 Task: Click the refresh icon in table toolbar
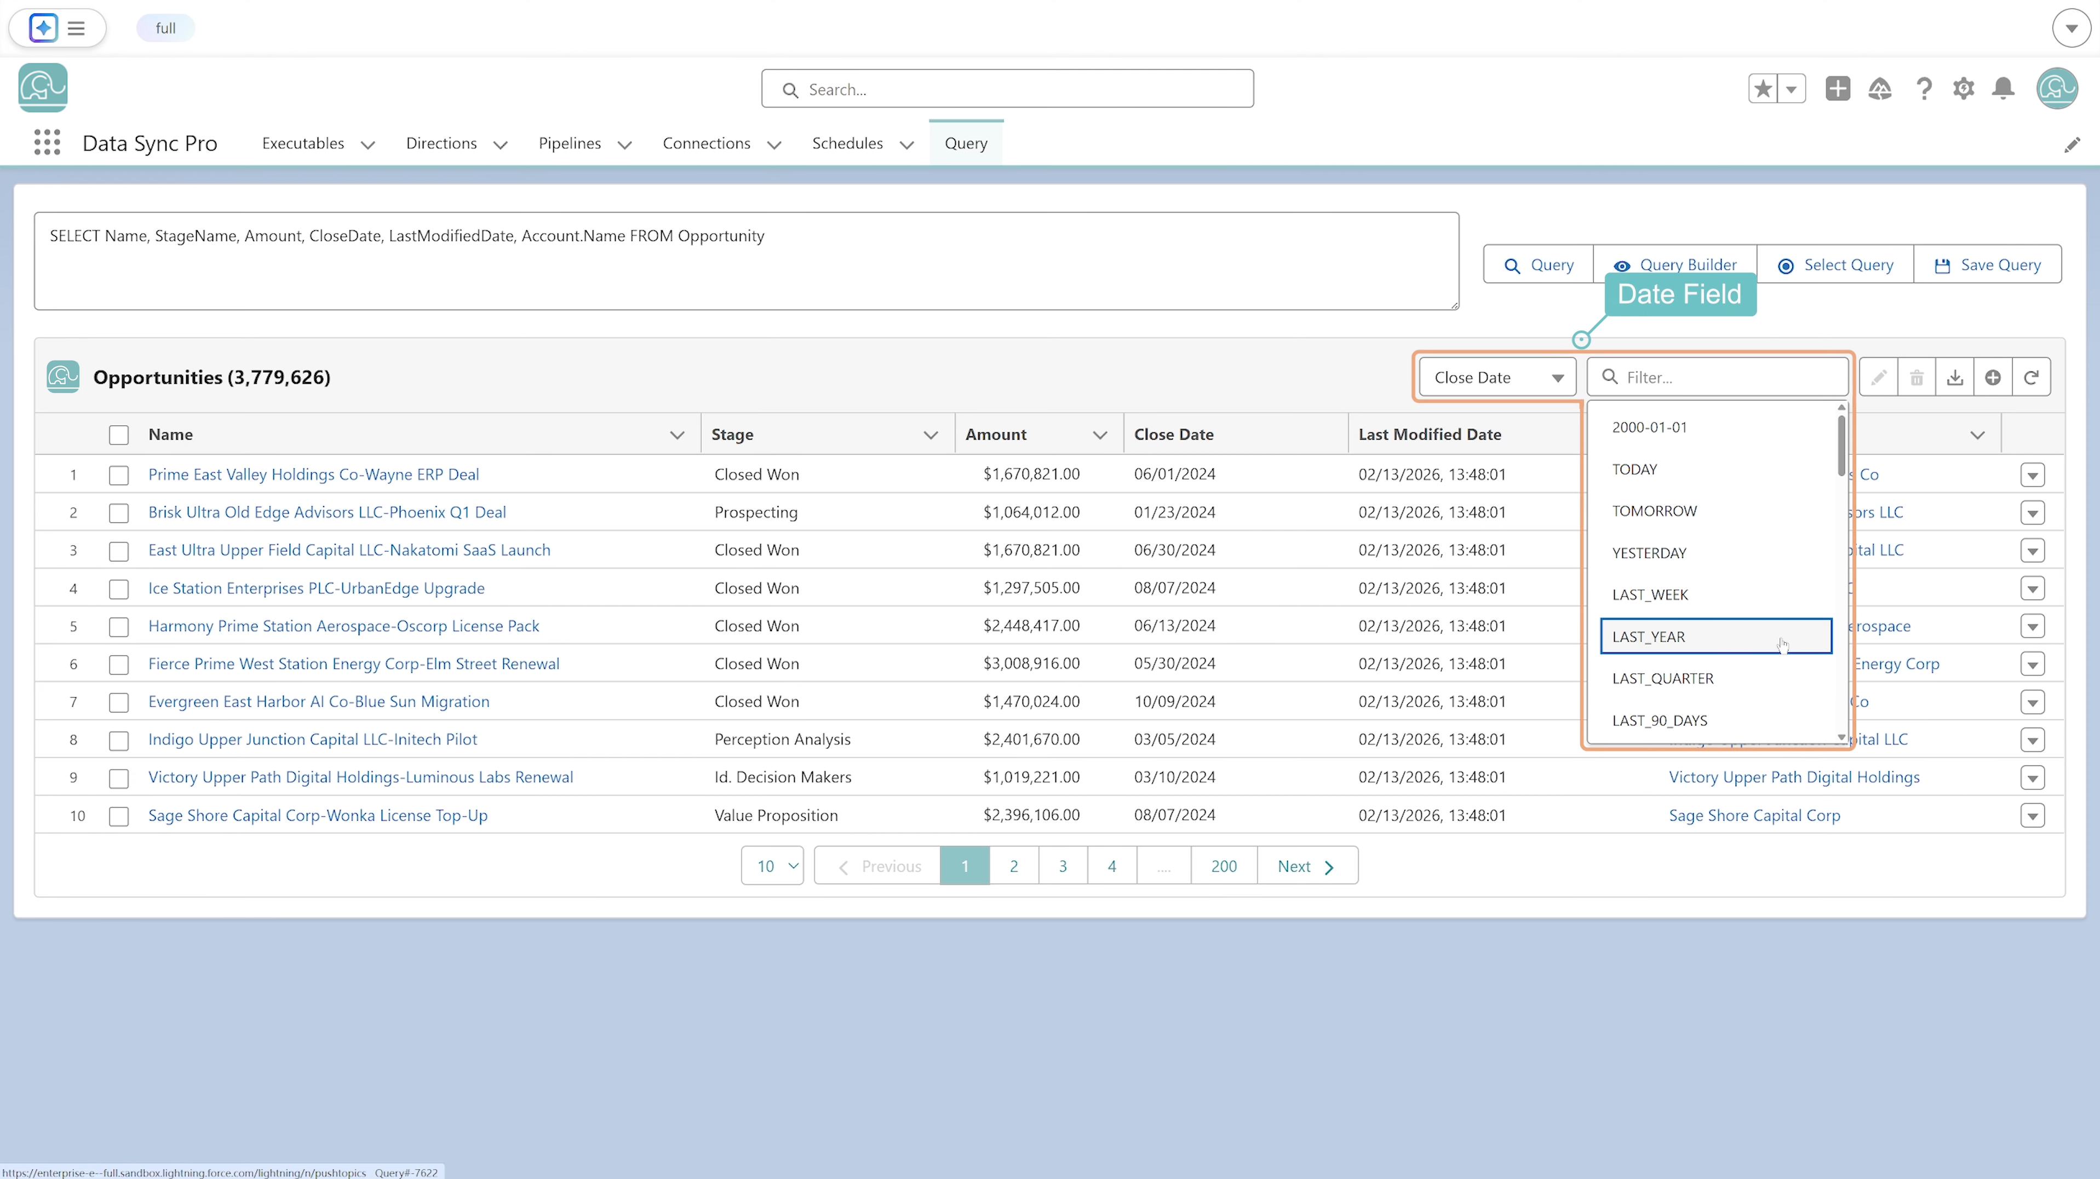[2032, 377]
